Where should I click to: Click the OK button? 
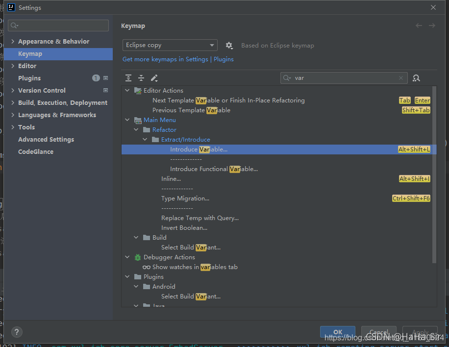pos(338,332)
